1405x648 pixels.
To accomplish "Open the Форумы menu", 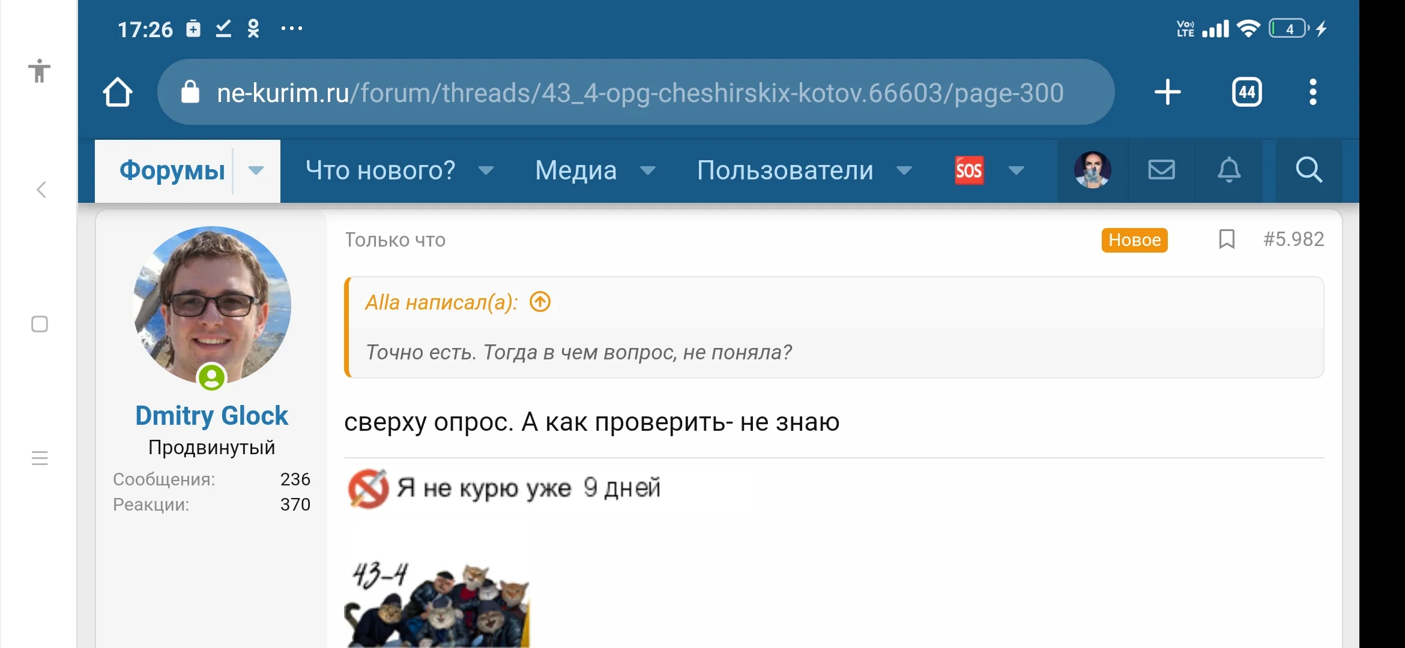I will [171, 171].
